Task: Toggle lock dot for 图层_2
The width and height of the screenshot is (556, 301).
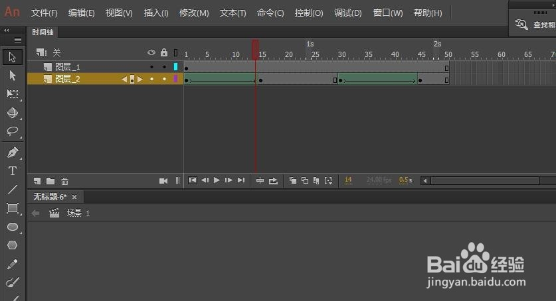Action: [164, 79]
